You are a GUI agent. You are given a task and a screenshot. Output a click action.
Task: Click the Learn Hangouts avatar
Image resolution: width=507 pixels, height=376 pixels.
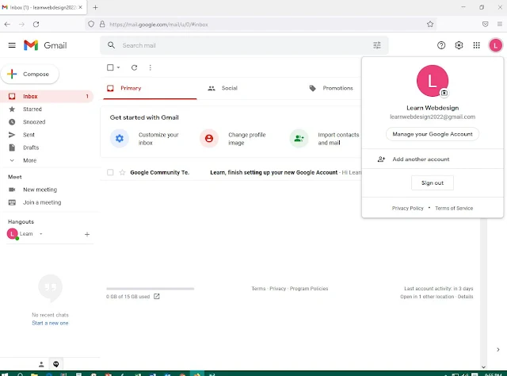tap(13, 234)
